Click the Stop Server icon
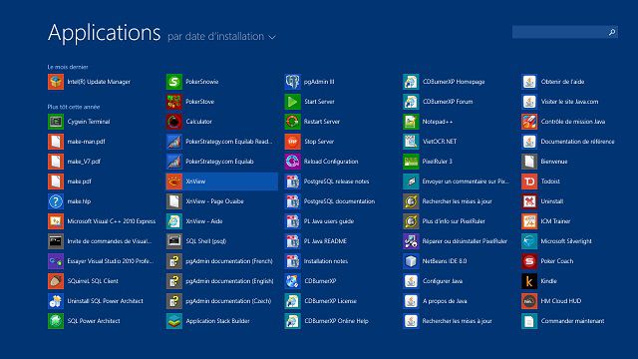 292,142
